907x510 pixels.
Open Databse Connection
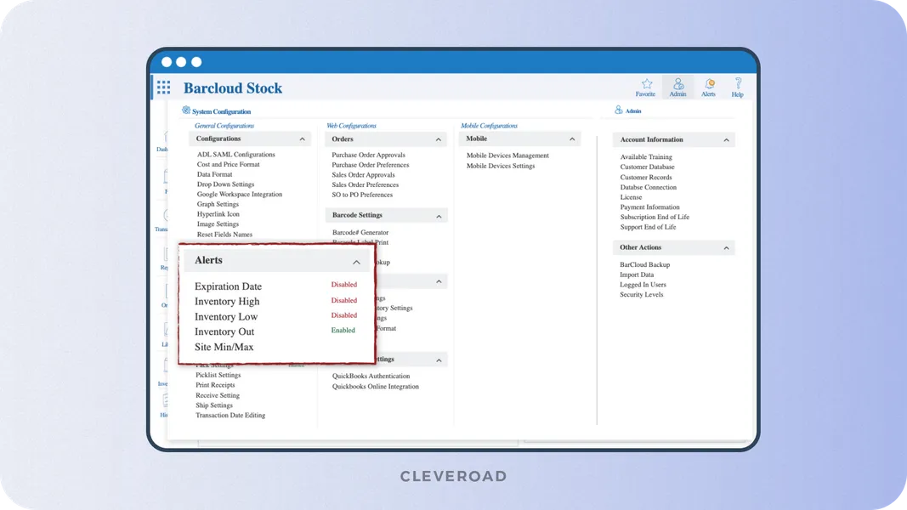coord(649,187)
